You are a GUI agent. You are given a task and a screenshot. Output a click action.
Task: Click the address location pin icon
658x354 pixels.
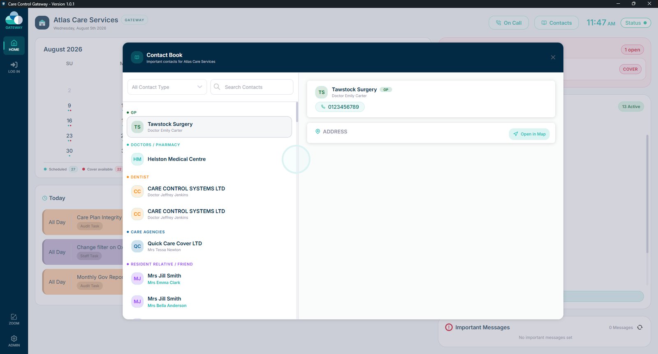pos(317,131)
